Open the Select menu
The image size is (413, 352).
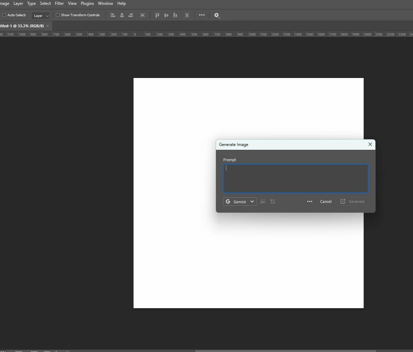[x=45, y=3]
